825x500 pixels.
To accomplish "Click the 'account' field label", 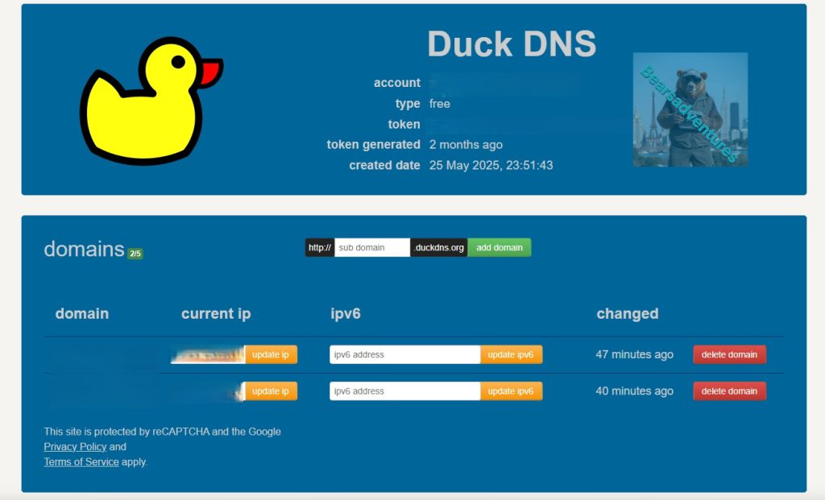I will coord(396,83).
